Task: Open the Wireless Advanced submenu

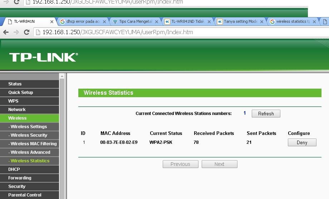Action: click(x=29, y=152)
